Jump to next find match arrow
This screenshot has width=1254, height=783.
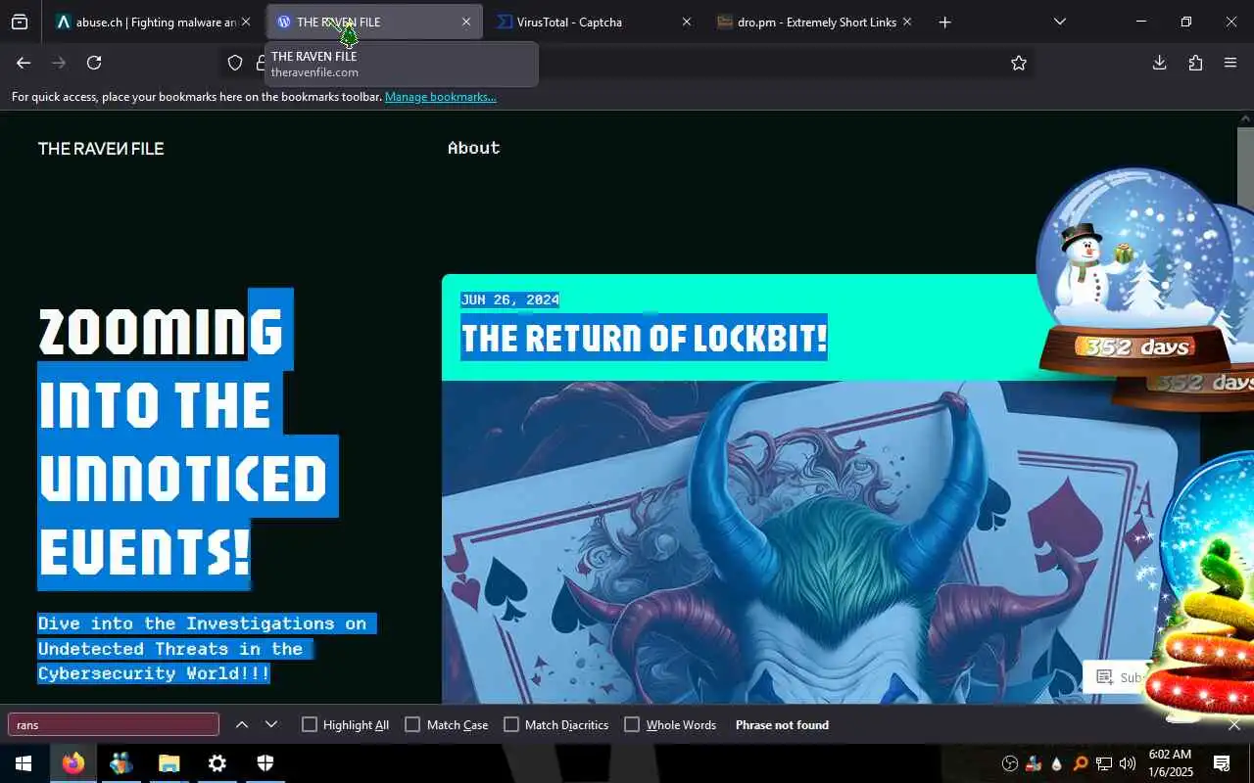[x=271, y=724]
